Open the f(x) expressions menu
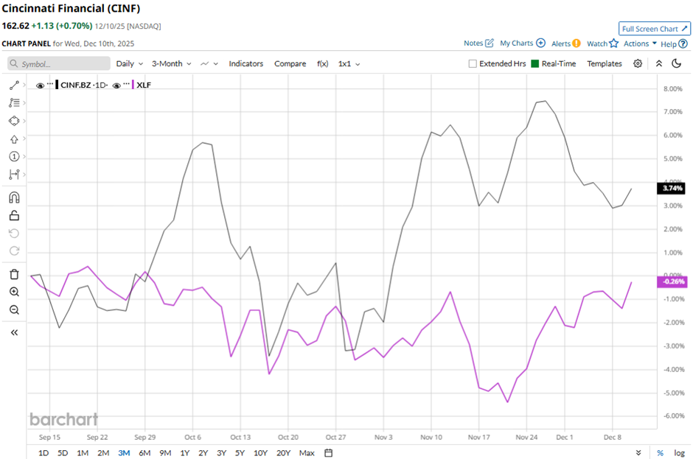 323,63
